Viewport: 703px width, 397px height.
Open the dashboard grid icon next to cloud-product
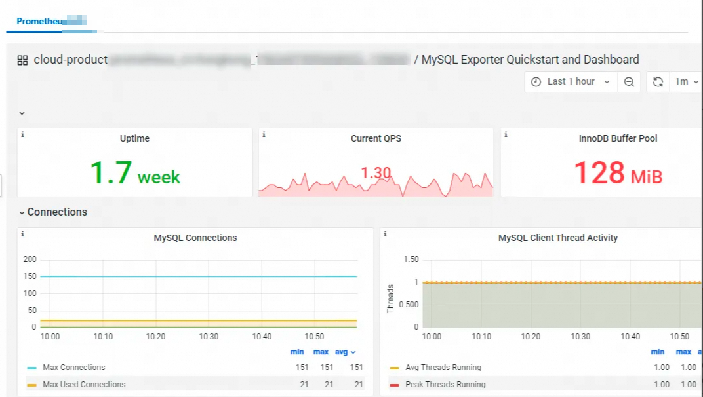22,60
